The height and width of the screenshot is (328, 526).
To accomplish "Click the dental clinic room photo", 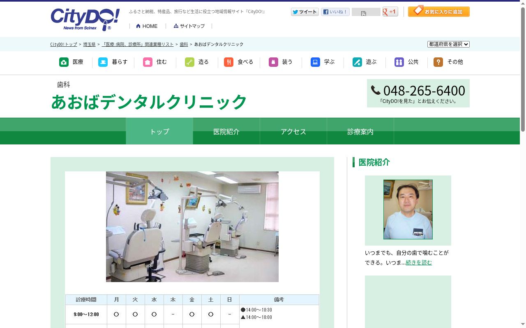I will point(192,227).
